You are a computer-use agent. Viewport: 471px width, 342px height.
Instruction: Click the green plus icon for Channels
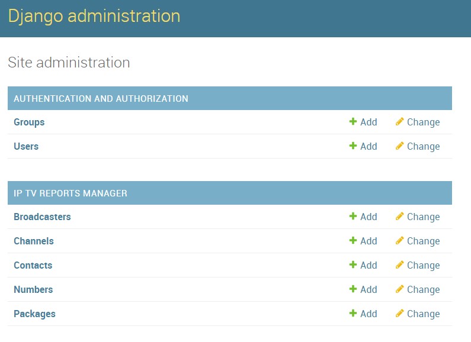coord(353,241)
